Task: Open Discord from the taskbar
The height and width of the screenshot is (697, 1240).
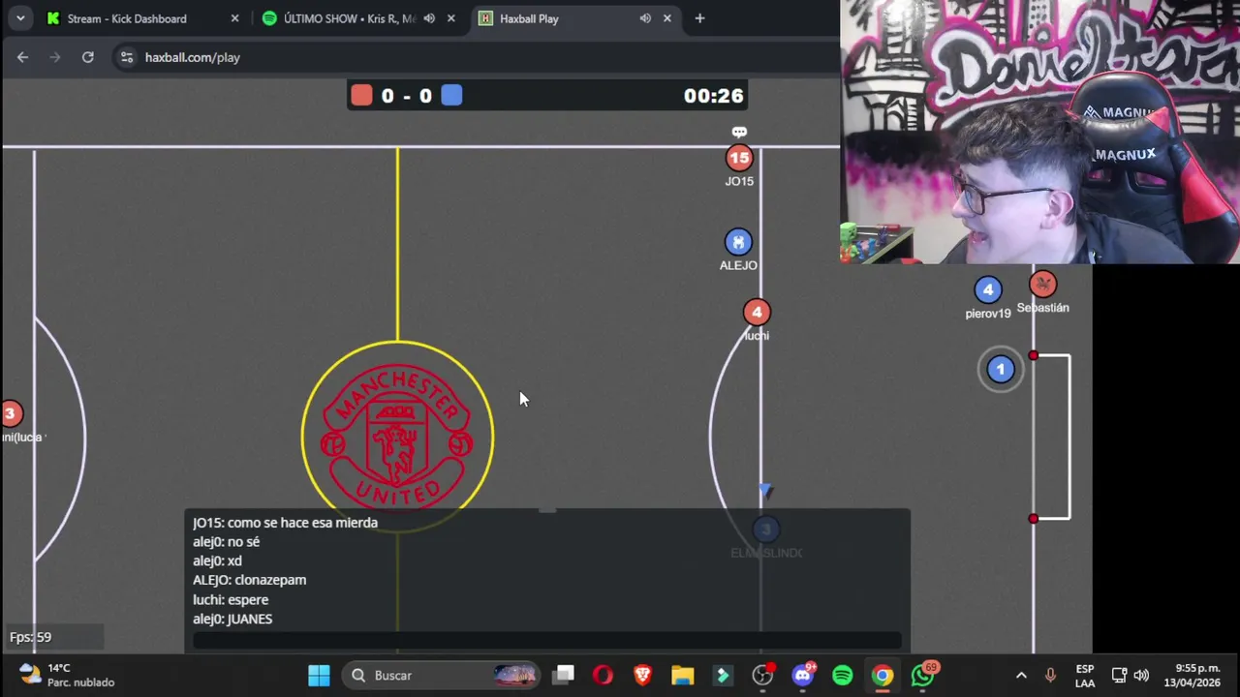Action: pyautogui.click(x=803, y=675)
